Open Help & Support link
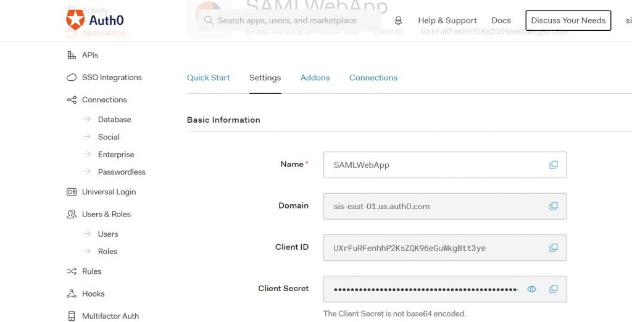This screenshot has width=632, height=322. 447,20
